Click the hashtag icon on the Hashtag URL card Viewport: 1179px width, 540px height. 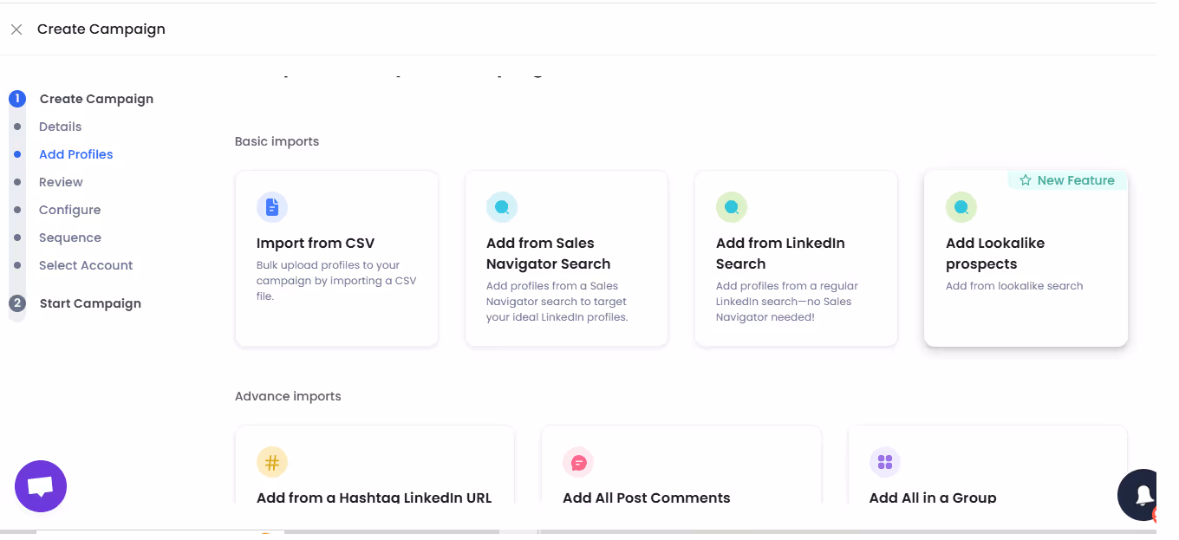coord(272,462)
